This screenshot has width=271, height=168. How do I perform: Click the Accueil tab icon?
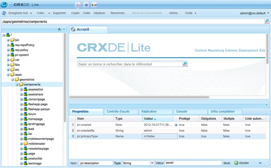pos(73,29)
